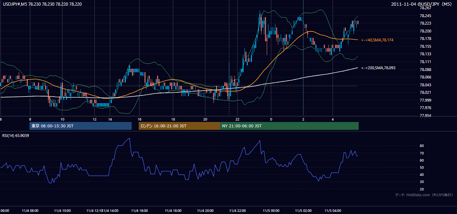Click the 11/4 20:00 bottom time label
Screen dimensions: 457x214
click(x=205, y=210)
